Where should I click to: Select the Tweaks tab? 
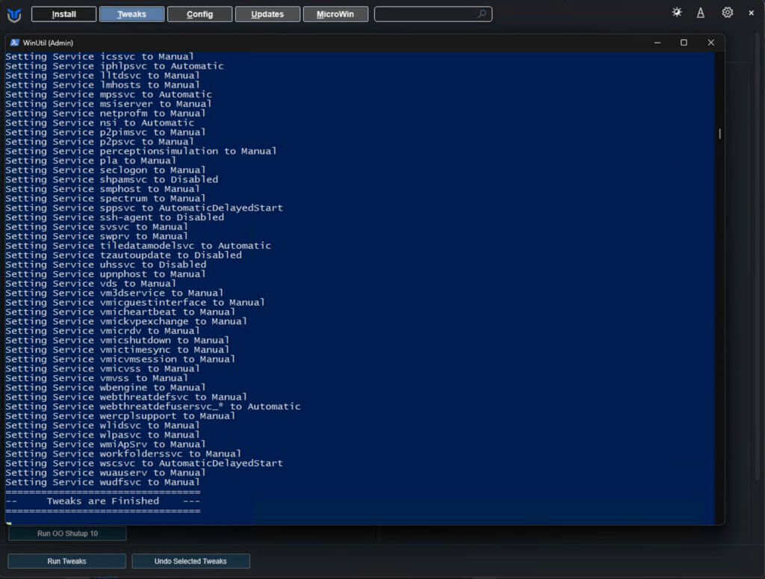tap(131, 14)
